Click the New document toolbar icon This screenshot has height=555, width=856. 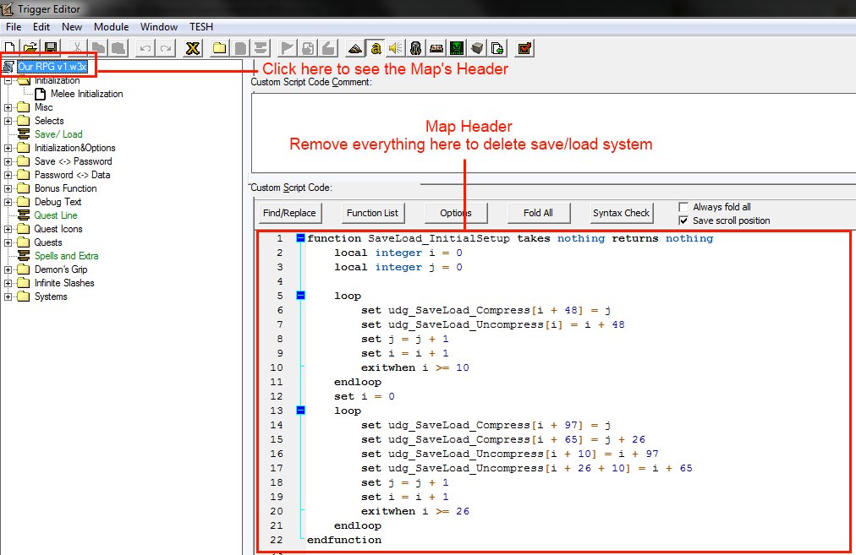(x=9, y=48)
